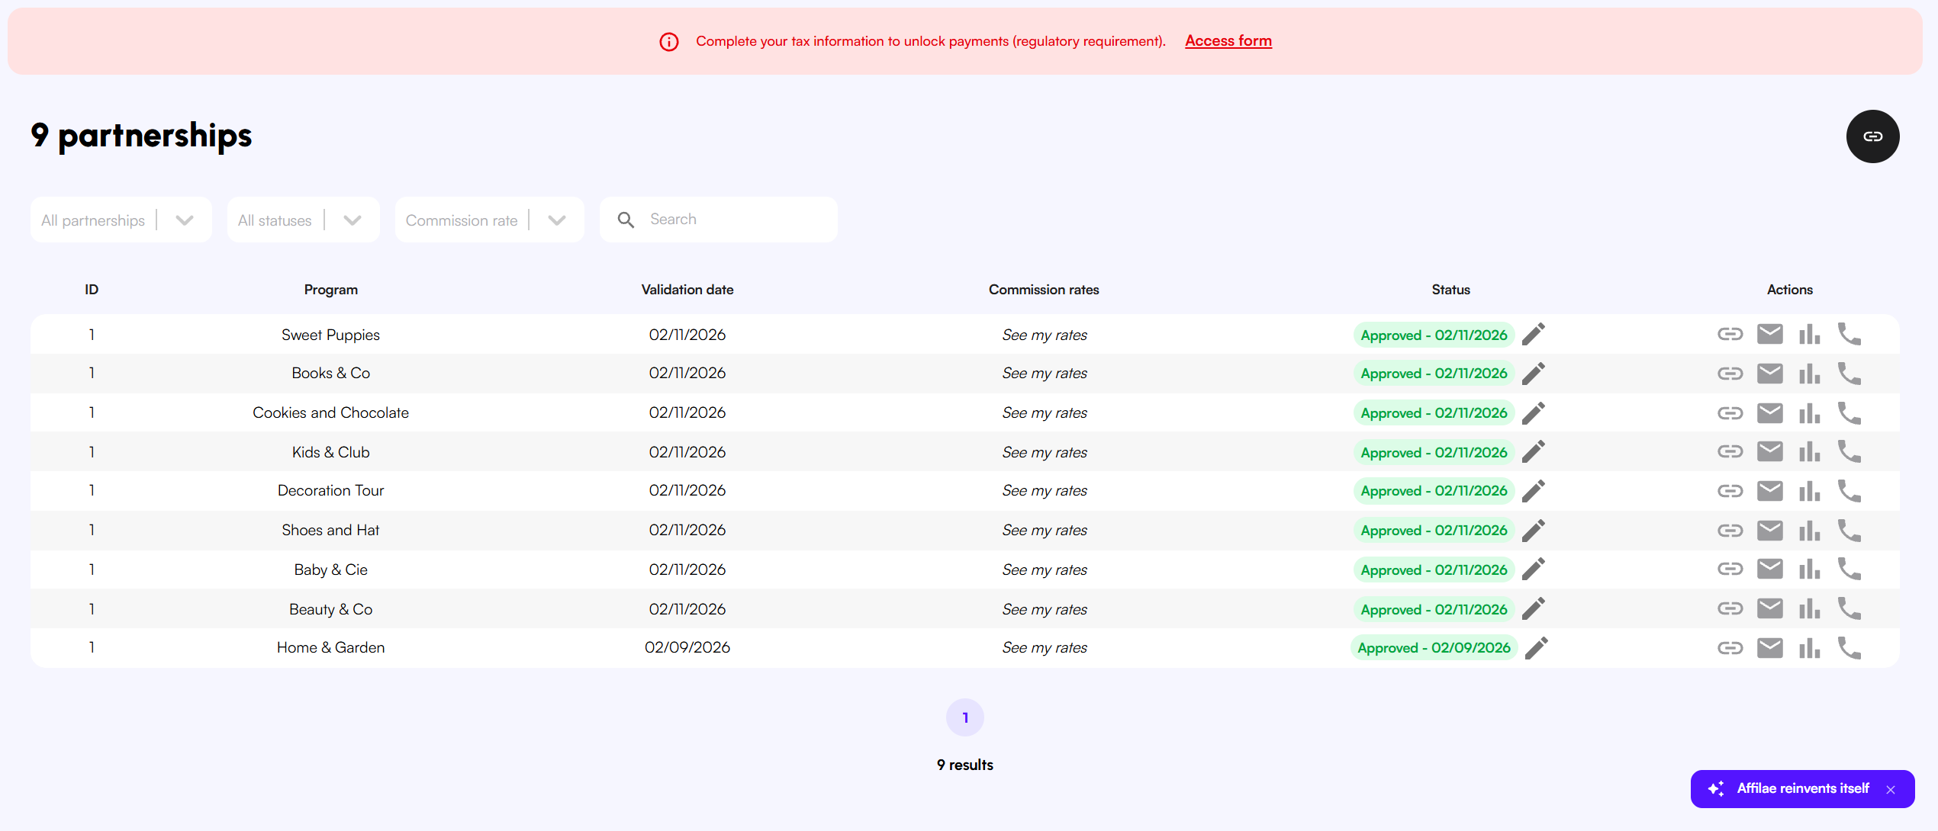Click the Decoration Tour program name
The image size is (1938, 831).
330,490
